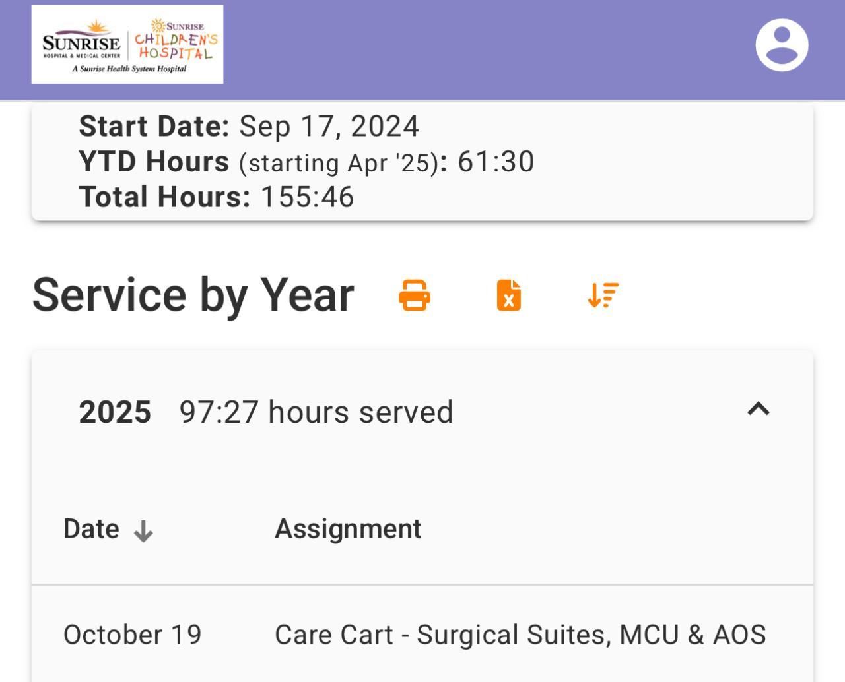The width and height of the screenshot is (845, 682).
Task: Click the Start Date Sep 17, 2024 line
Action: (x=249, y=126)
